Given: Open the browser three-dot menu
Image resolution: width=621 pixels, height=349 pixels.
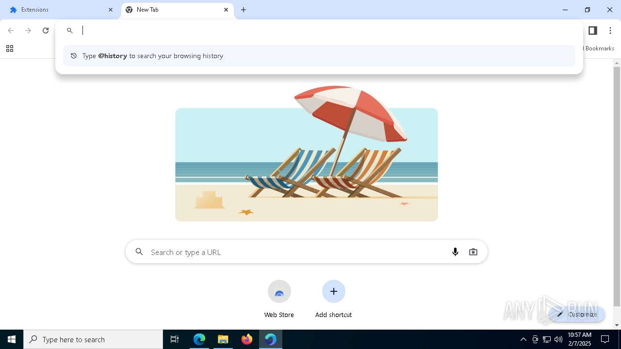Looking at the screenshot, I should point(610,31).
